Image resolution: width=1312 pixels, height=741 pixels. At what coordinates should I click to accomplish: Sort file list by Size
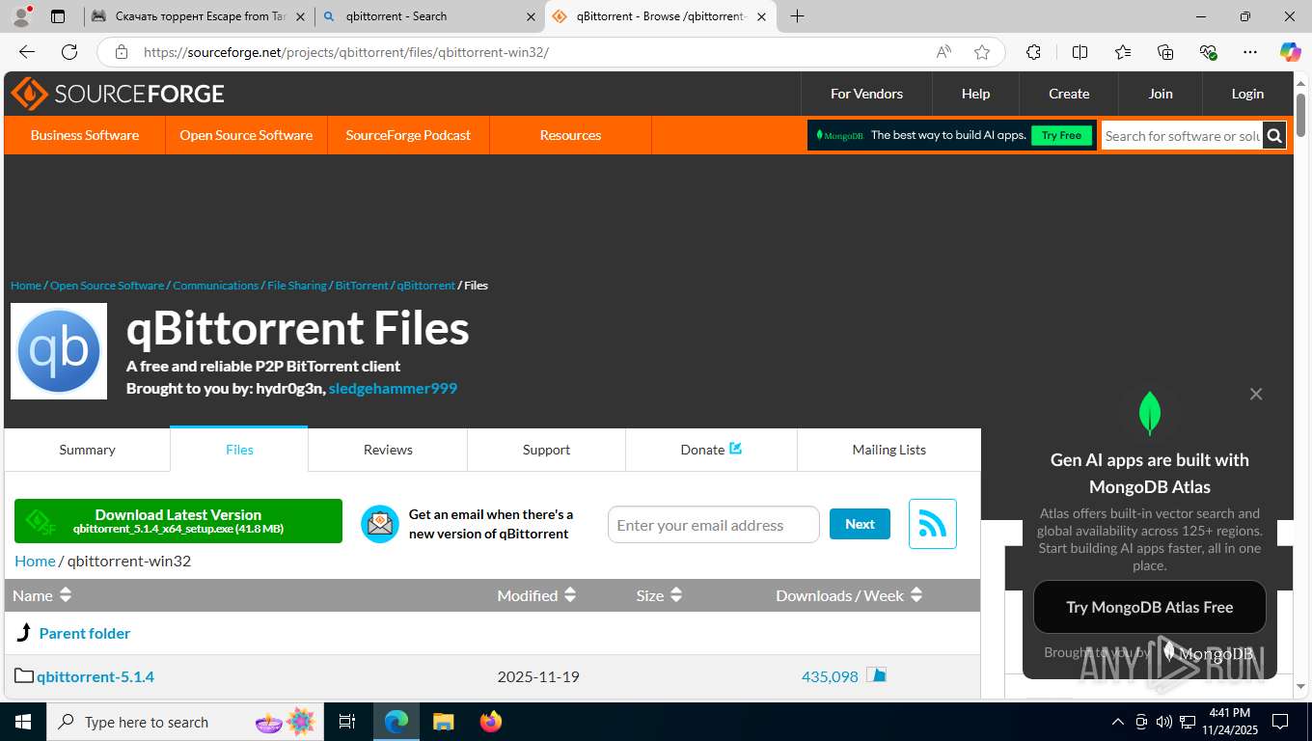click(660, 595)
